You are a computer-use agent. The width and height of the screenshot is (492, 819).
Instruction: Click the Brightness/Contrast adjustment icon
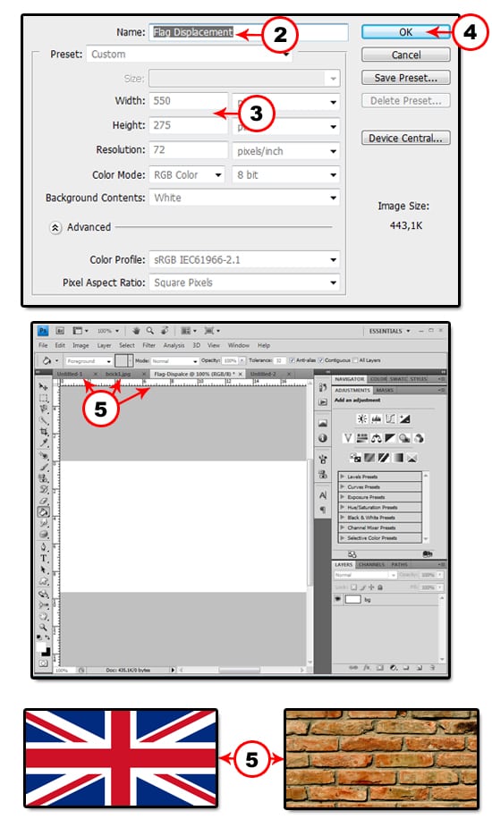pos(361,419)
